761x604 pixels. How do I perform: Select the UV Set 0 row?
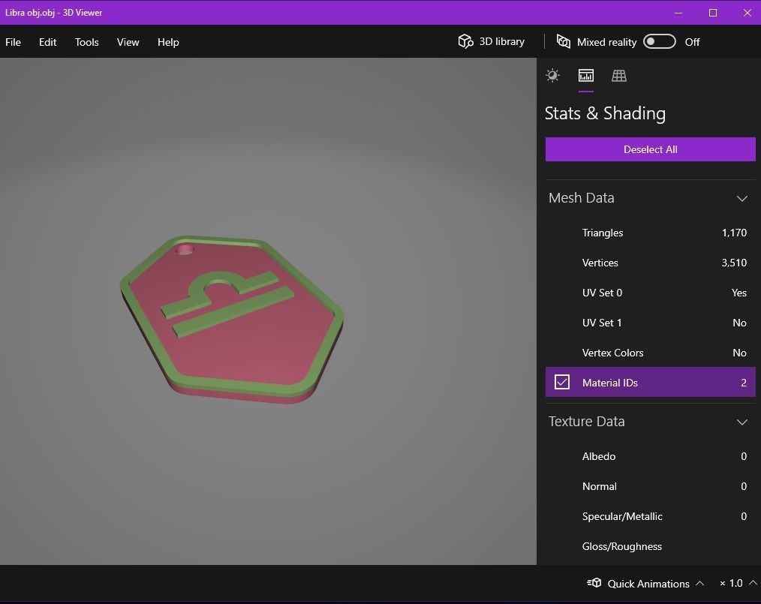click(x=651, y=293)
